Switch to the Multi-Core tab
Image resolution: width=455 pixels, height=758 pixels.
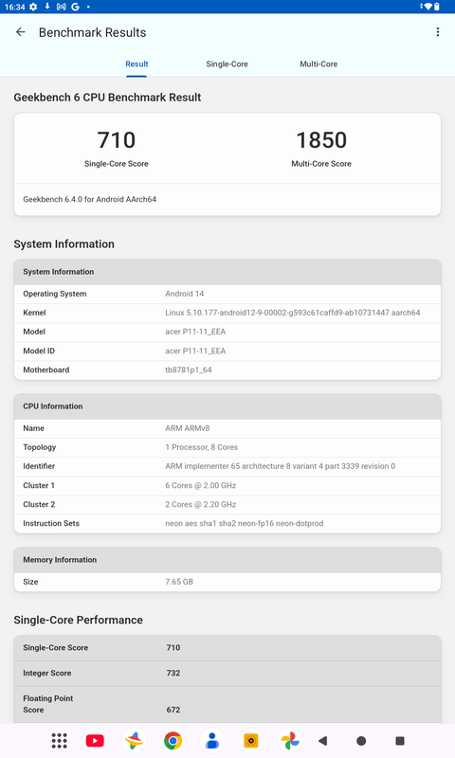click(318, 64)
